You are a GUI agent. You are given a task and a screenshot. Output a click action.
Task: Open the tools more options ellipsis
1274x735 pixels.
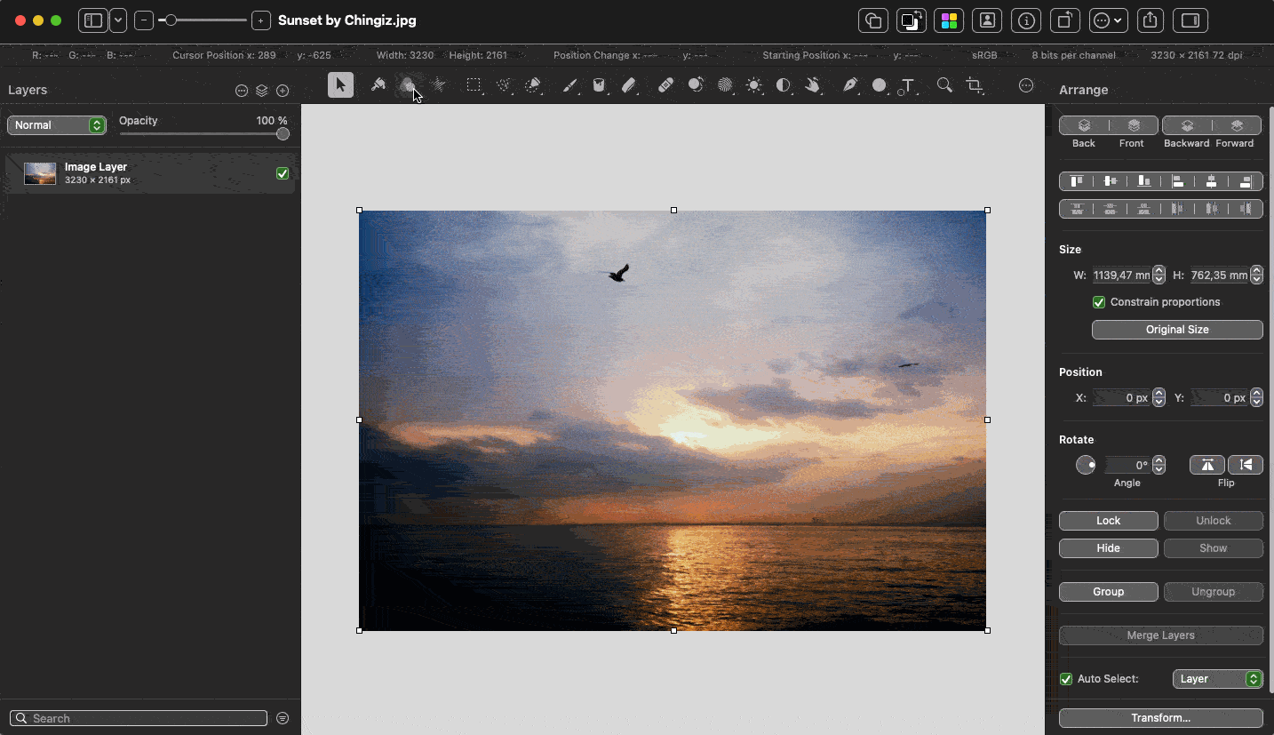(x=1026, y=85)
